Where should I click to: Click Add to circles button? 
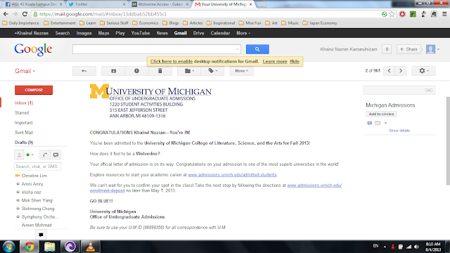coord(381,114)
